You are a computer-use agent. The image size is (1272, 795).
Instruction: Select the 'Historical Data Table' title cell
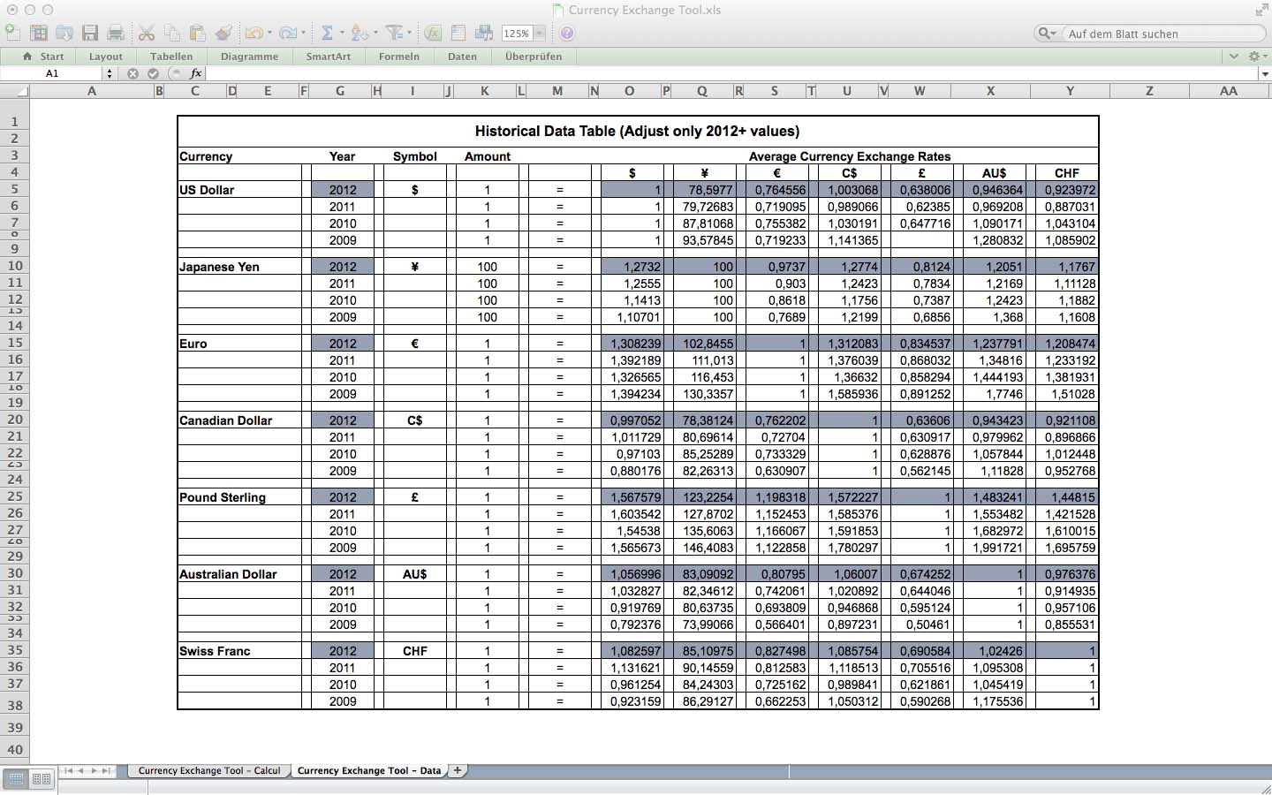click(x=637, y=131)
